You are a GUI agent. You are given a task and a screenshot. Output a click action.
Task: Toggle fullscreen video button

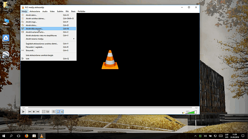(44, 112)
